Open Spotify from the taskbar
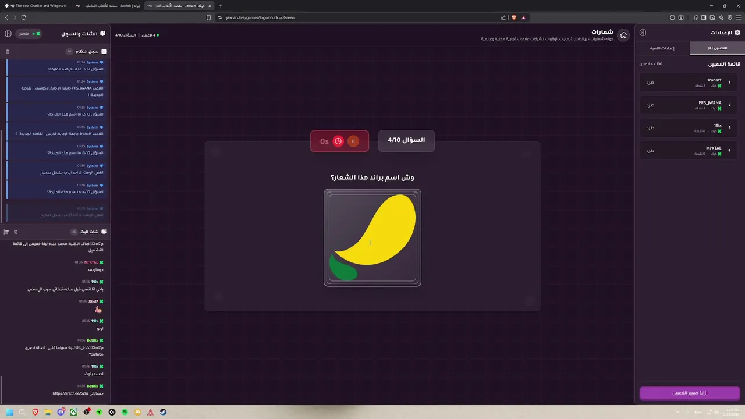745x419 pixels. pos(125,412)
